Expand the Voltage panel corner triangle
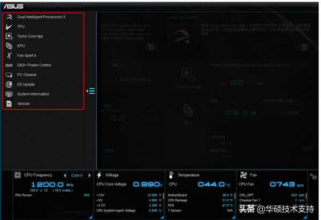The width and height of the screenshot is (321, 220). pyautogui.click(x=163, y=218)
